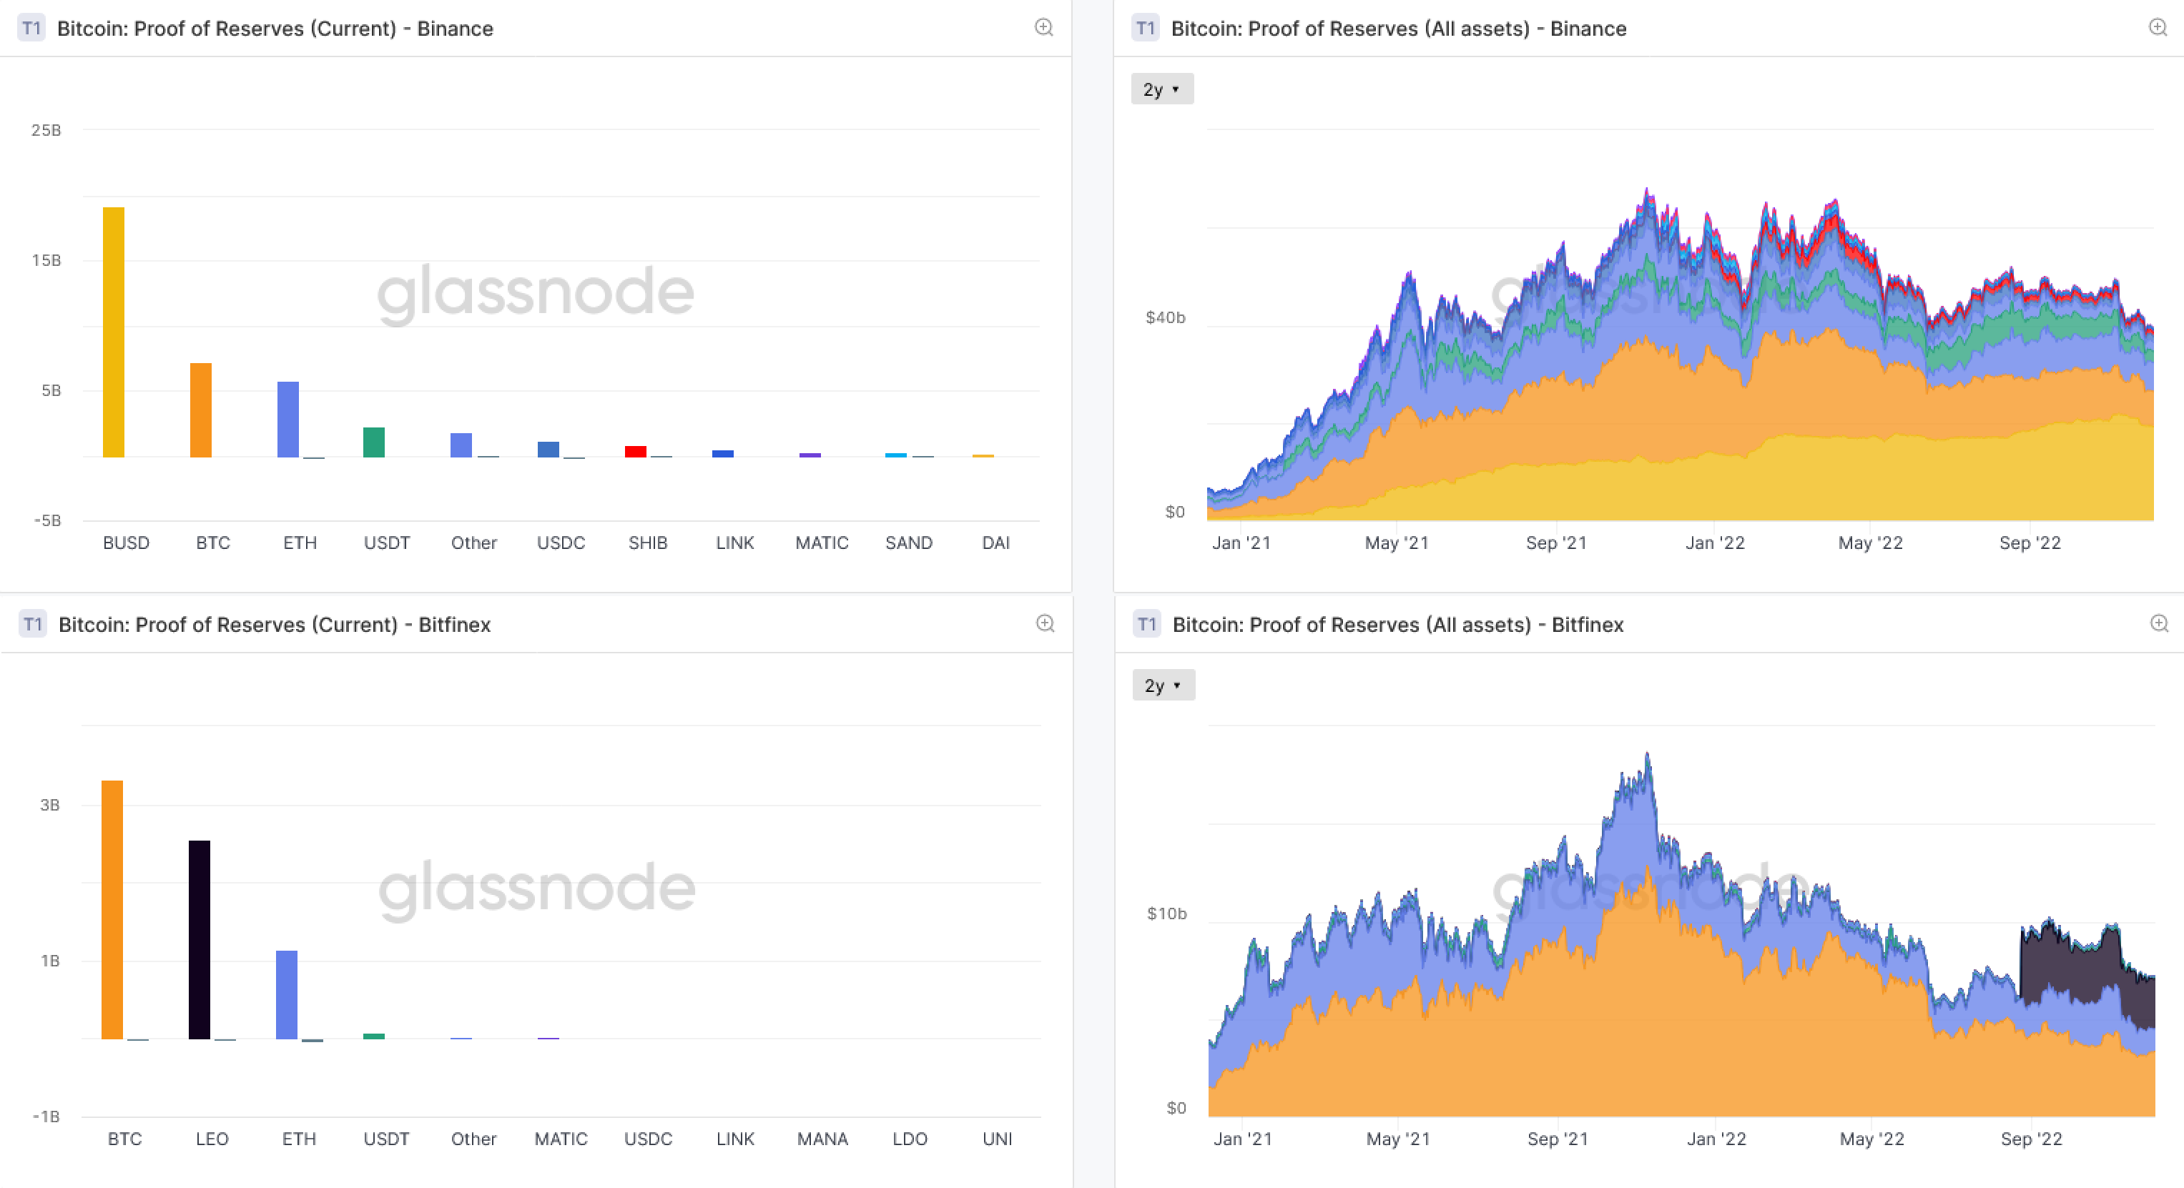Click the red SHIB bar in Binance chart

635,452
